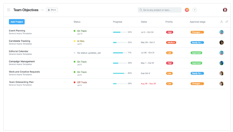Click the 'Jul 2 – Oct 24' date range
The width and height of the screenshot is (233, 132).
click(147, 32)
